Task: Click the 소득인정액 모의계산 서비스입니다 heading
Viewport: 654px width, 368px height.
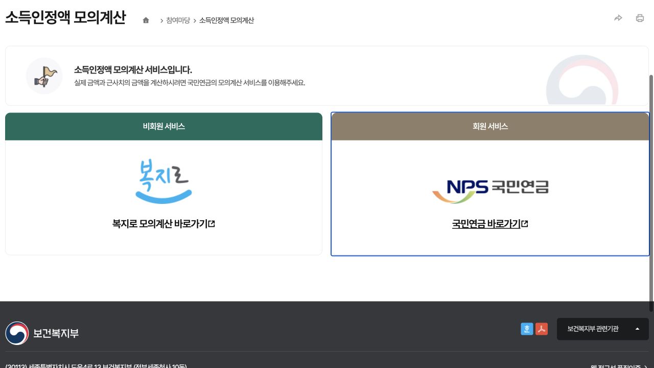Action: click(133, 70)
